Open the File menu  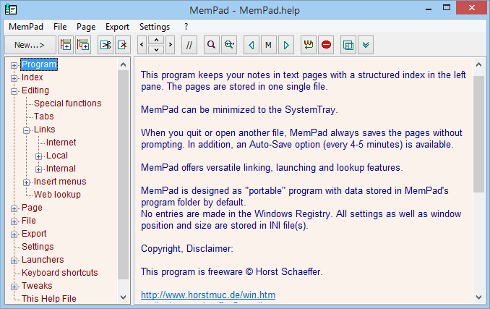tap(60, 27)
